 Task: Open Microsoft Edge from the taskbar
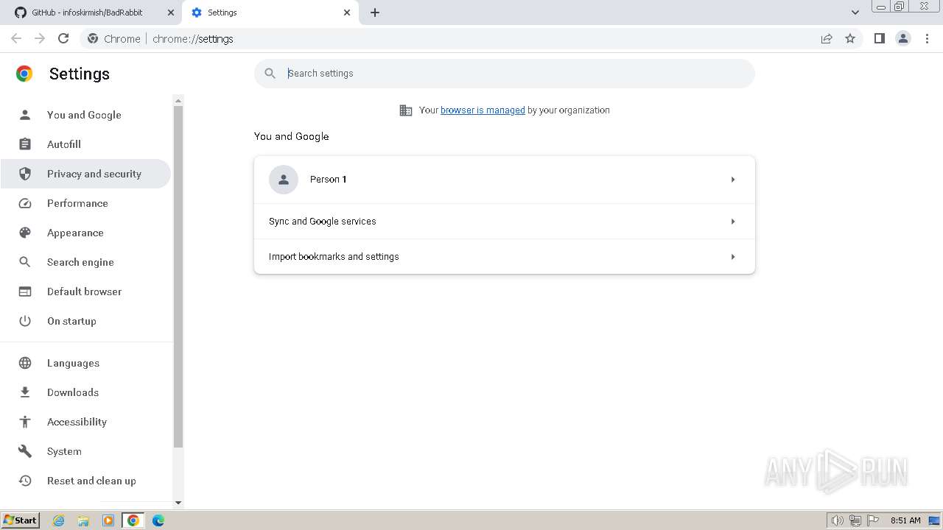(158, 520)
